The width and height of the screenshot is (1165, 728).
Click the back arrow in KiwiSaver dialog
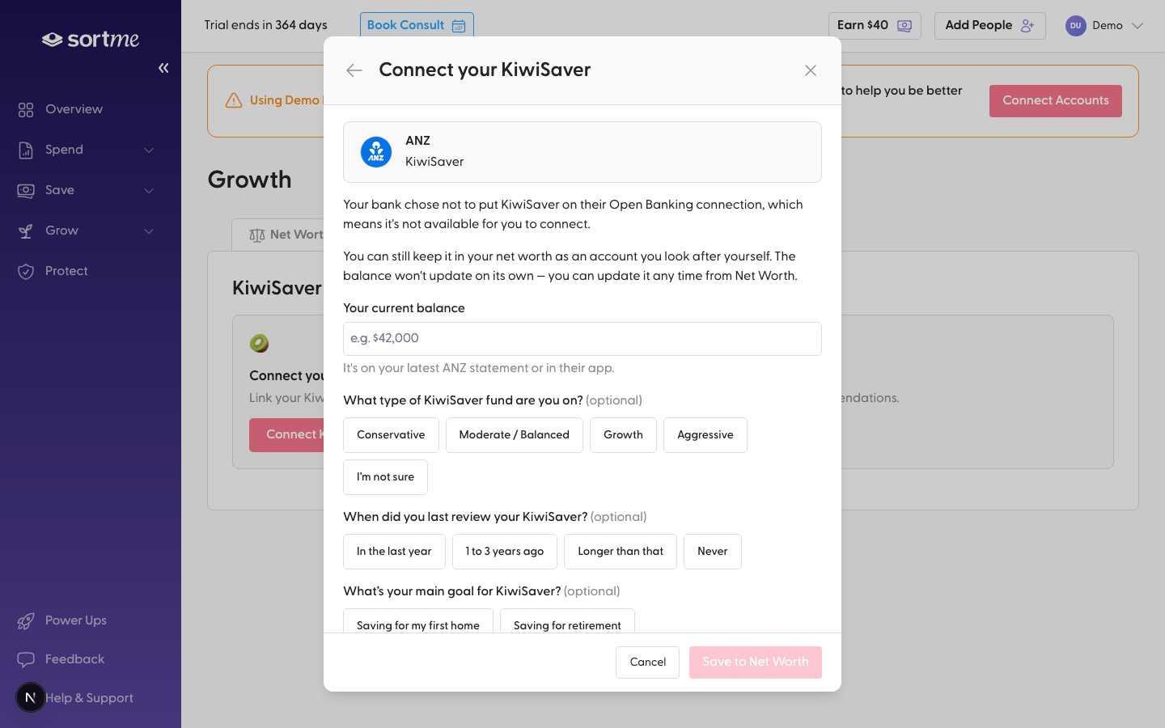point(354,70)
